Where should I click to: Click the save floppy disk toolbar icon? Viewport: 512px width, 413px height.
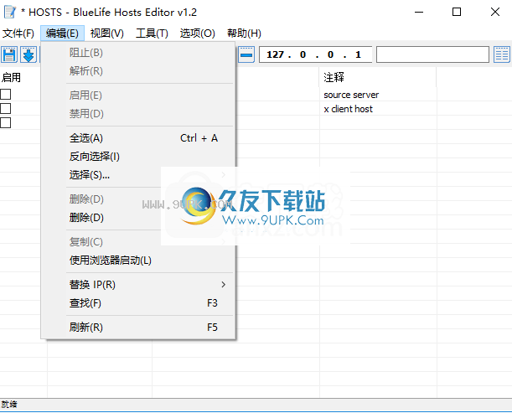9,54
